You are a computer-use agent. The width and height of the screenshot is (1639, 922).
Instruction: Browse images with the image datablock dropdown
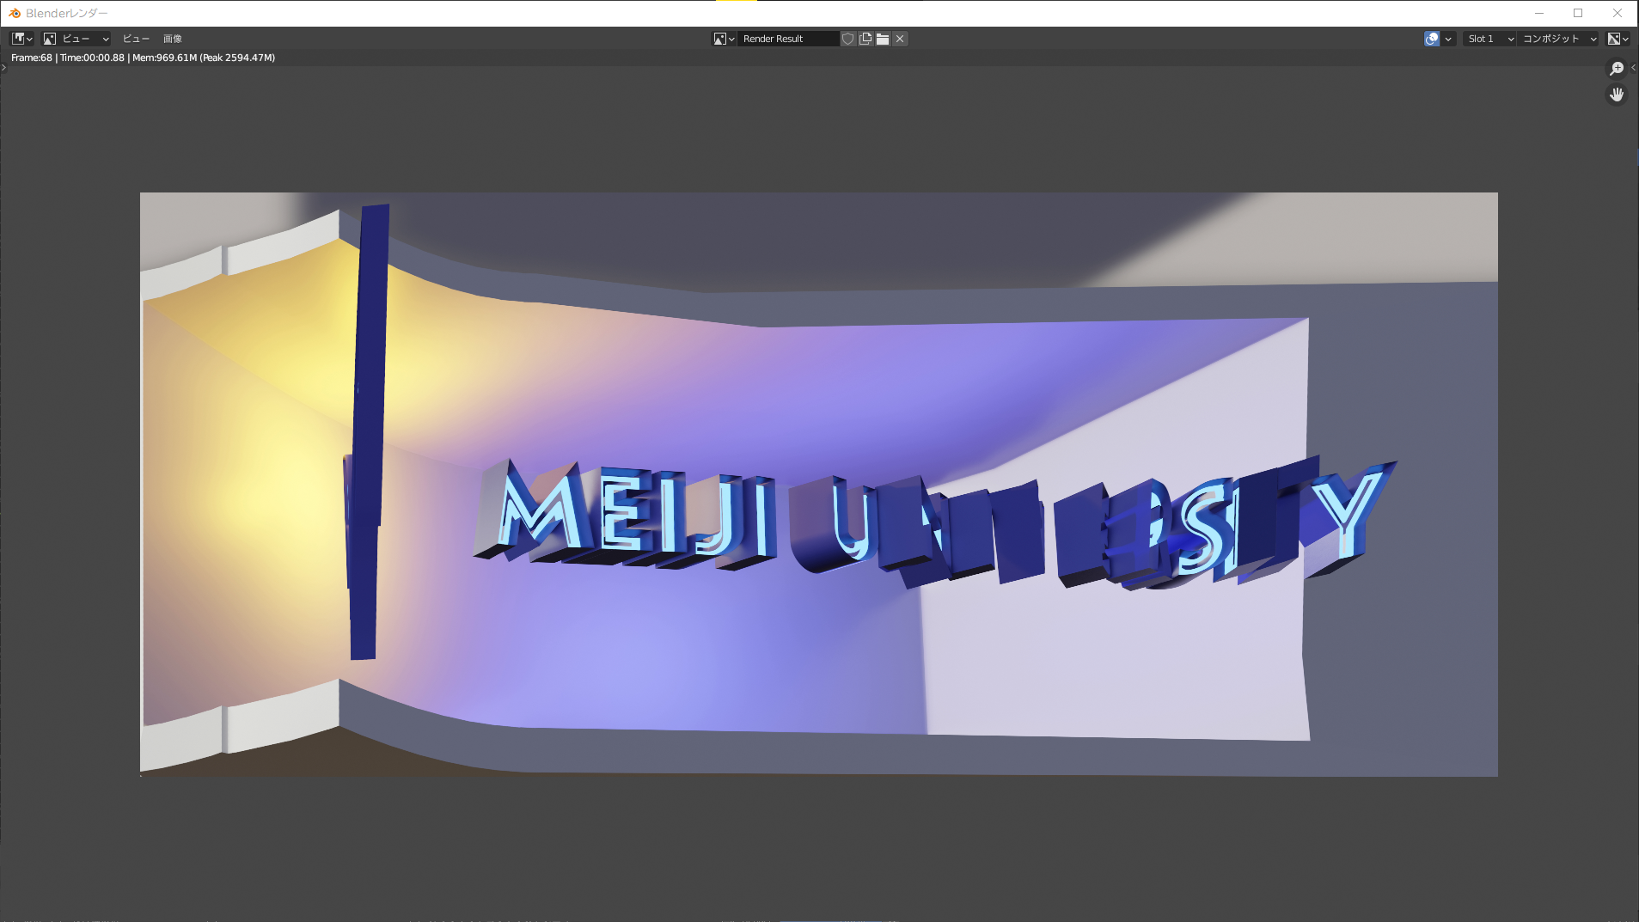(725, 39)
